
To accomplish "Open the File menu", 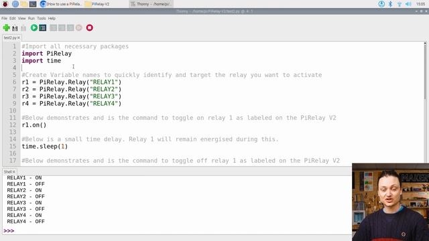I will coord(5,18).
